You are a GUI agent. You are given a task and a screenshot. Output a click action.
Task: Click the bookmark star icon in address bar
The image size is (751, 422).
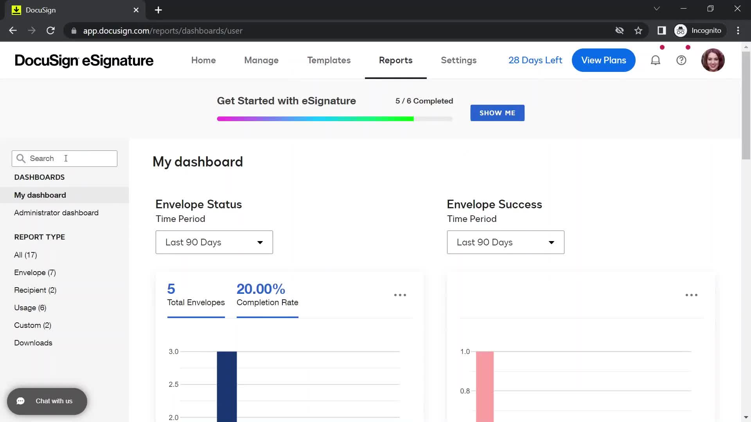click(639, 30)
